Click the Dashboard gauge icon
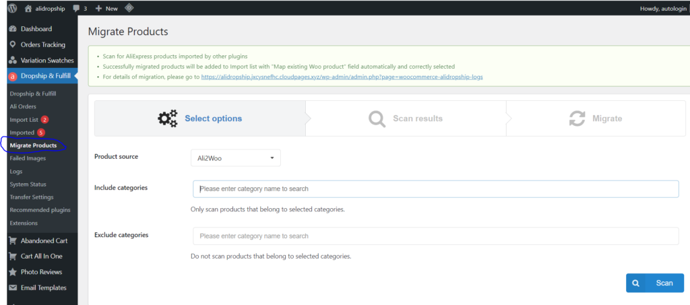Viewport: 690px width, 305px height. [13, 29]
